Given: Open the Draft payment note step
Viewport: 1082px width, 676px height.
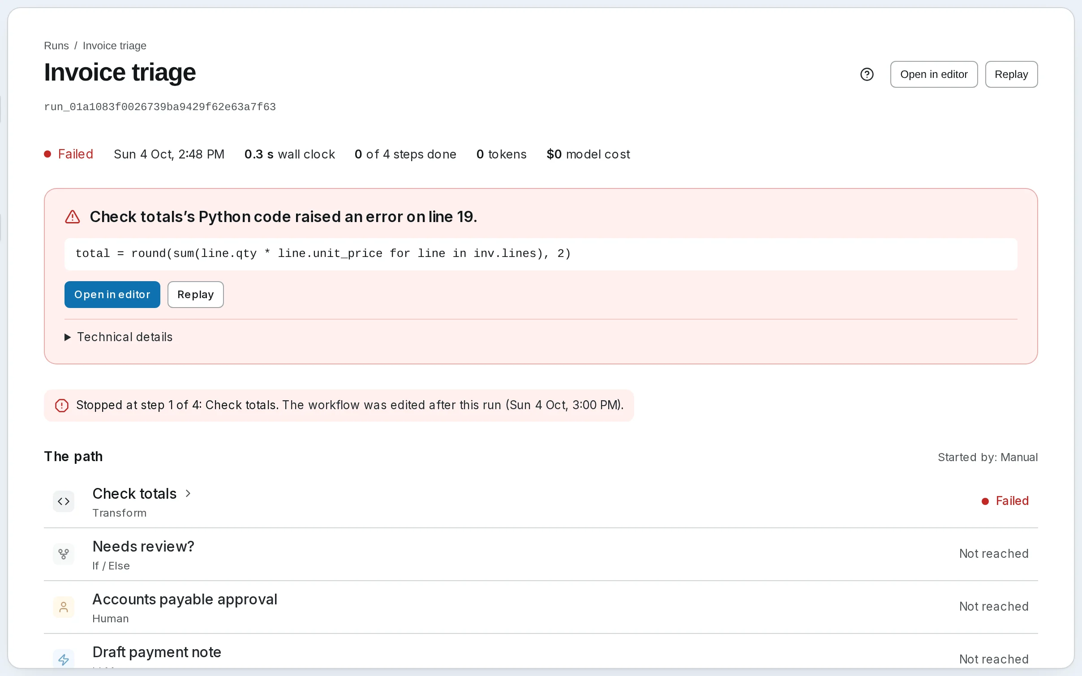Looking at the screenshot, I should [x=541, y=651].
